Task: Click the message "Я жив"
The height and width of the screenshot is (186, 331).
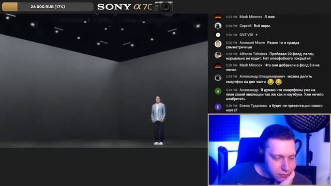Action: tap(269, 17)
